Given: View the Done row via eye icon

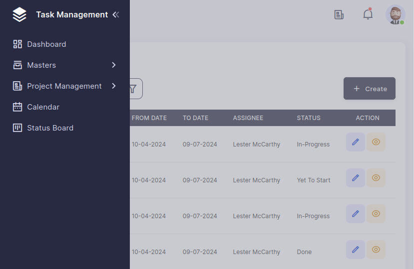Looking at the screenshot, I should (376, 250).
